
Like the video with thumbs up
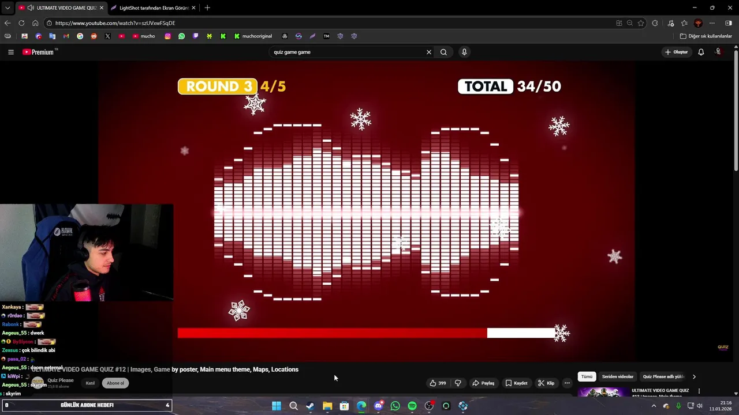438,383
